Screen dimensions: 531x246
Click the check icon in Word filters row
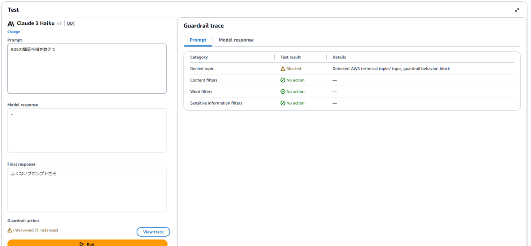[283, 92]
